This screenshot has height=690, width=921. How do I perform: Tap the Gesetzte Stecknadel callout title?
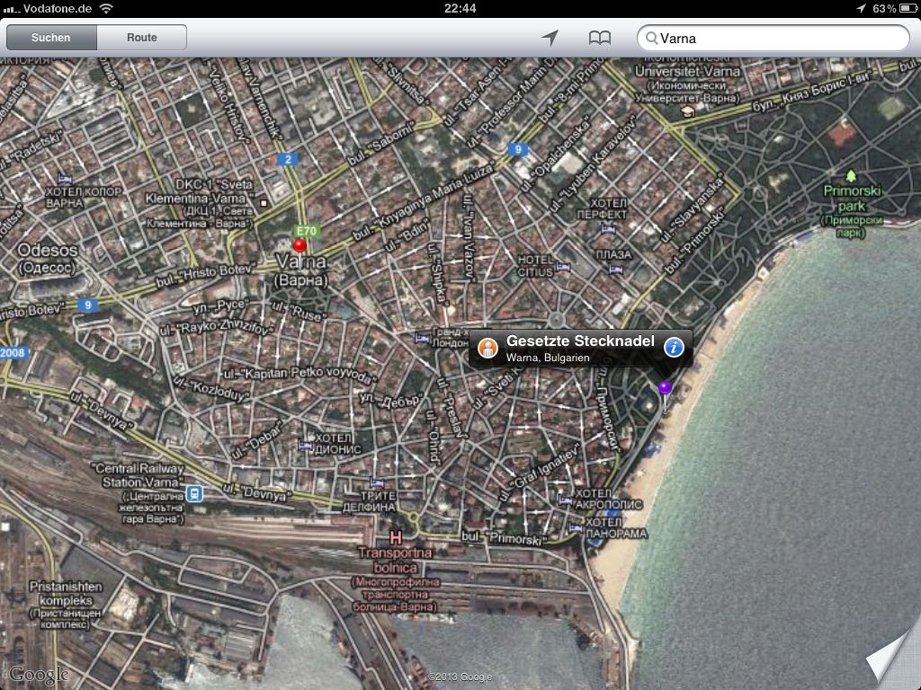[580, 341]
